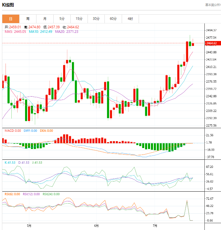Click the 开: 2459.01 open value
The width and height of the screenshot is (221, 230).
tap(13, 27)
